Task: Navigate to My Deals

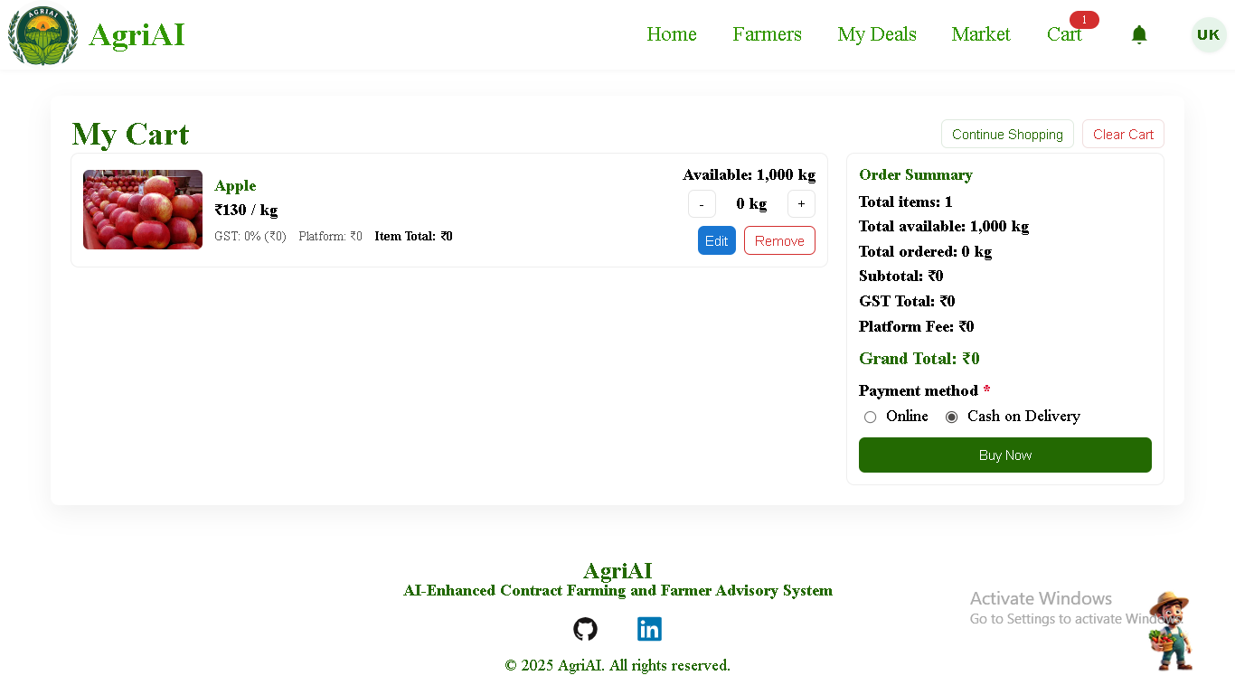Action: click(x=876, y=34)
